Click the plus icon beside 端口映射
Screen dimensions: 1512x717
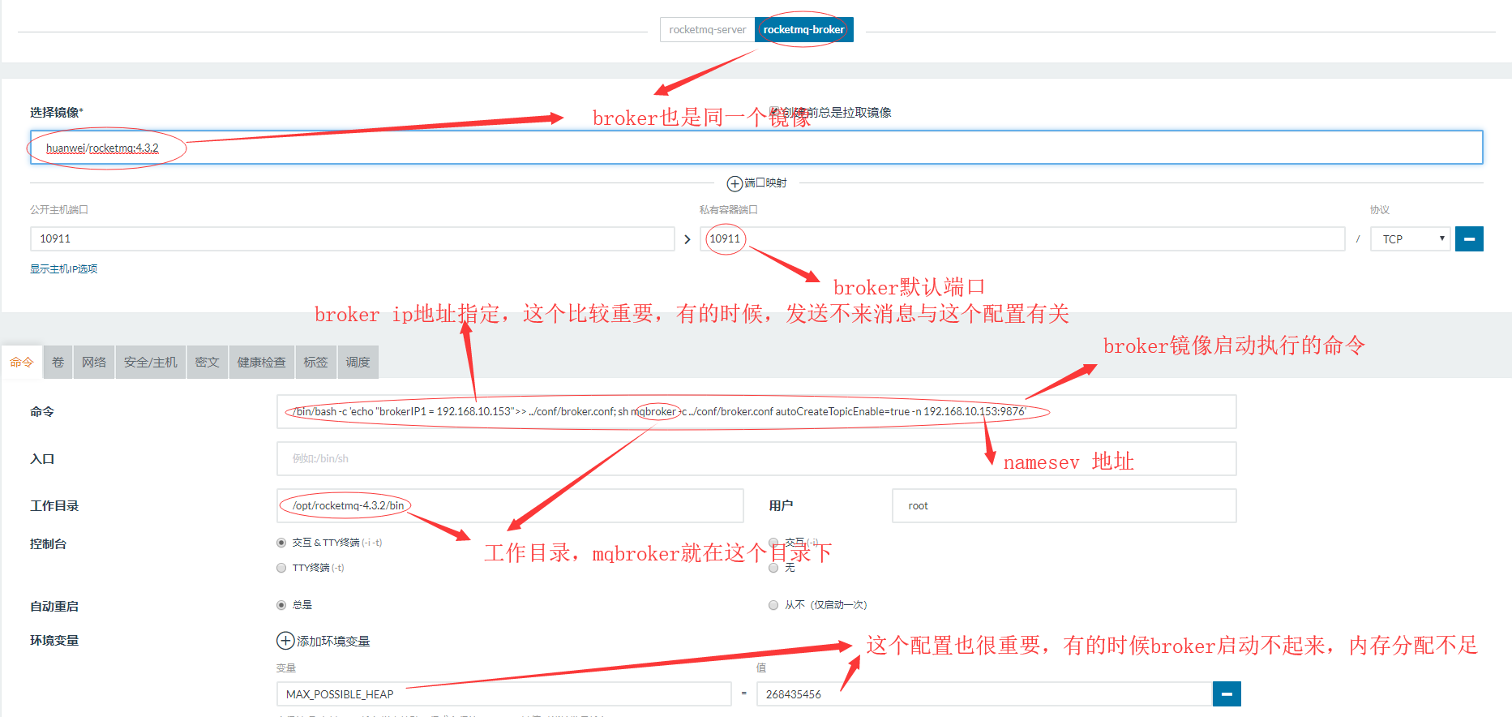tap(734, 183)
